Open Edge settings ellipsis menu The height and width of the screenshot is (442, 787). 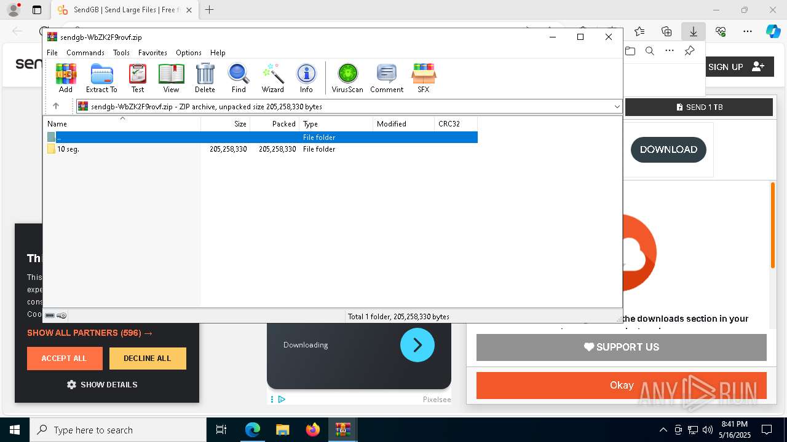pyautogui.click(x=748, y=31)
